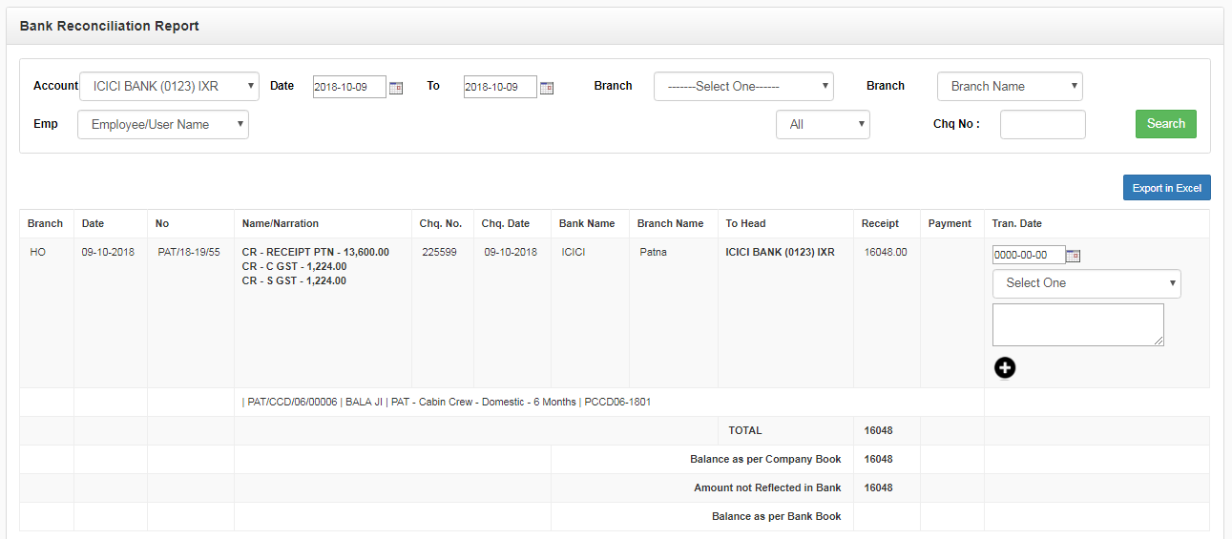Image resolution: width=1232 pixels, height=539 pixels.
Task: Click the Export in Excel button
Action: pyautogui.click(x=1166, y=188)
